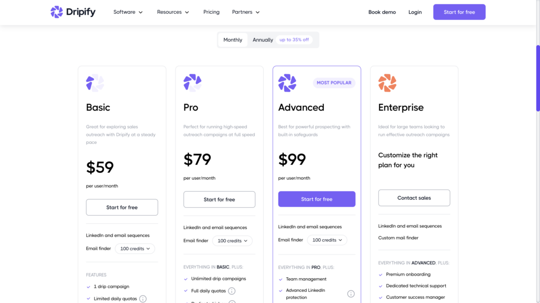
Task: Click the orange Enterprise plan icon
Action: [387, 83]
